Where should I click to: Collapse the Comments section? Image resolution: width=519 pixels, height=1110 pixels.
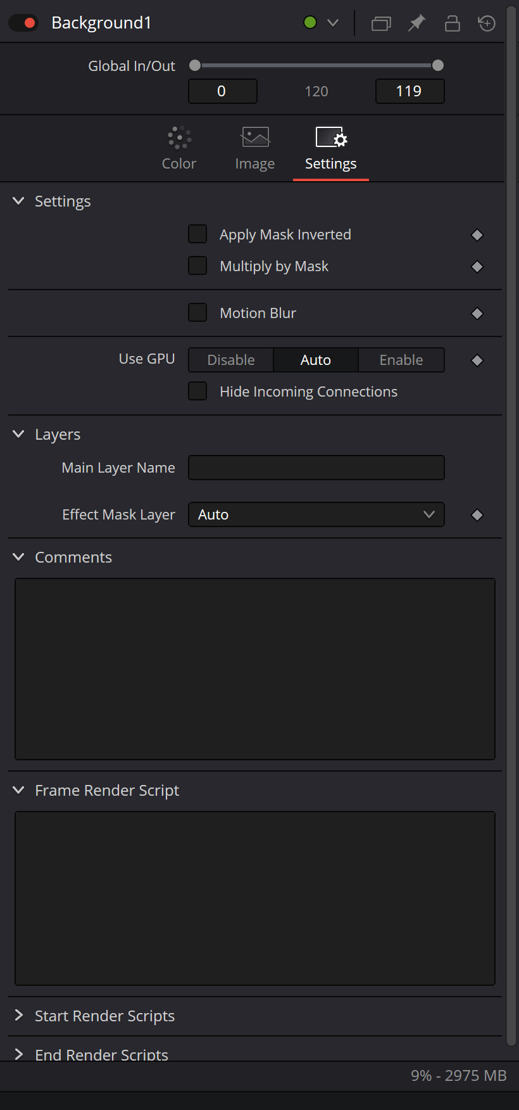tap(19, 557)
